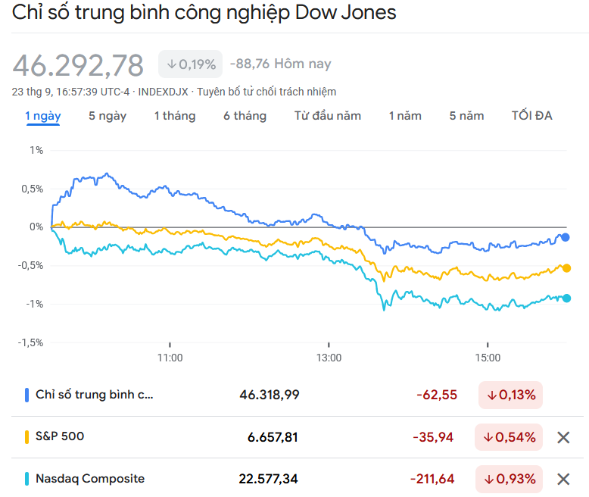Viewport: 589px width, 497px height.
Task: Remove Nasdaq Composite comparison with X icon
Action: click(x=563, y=479)
